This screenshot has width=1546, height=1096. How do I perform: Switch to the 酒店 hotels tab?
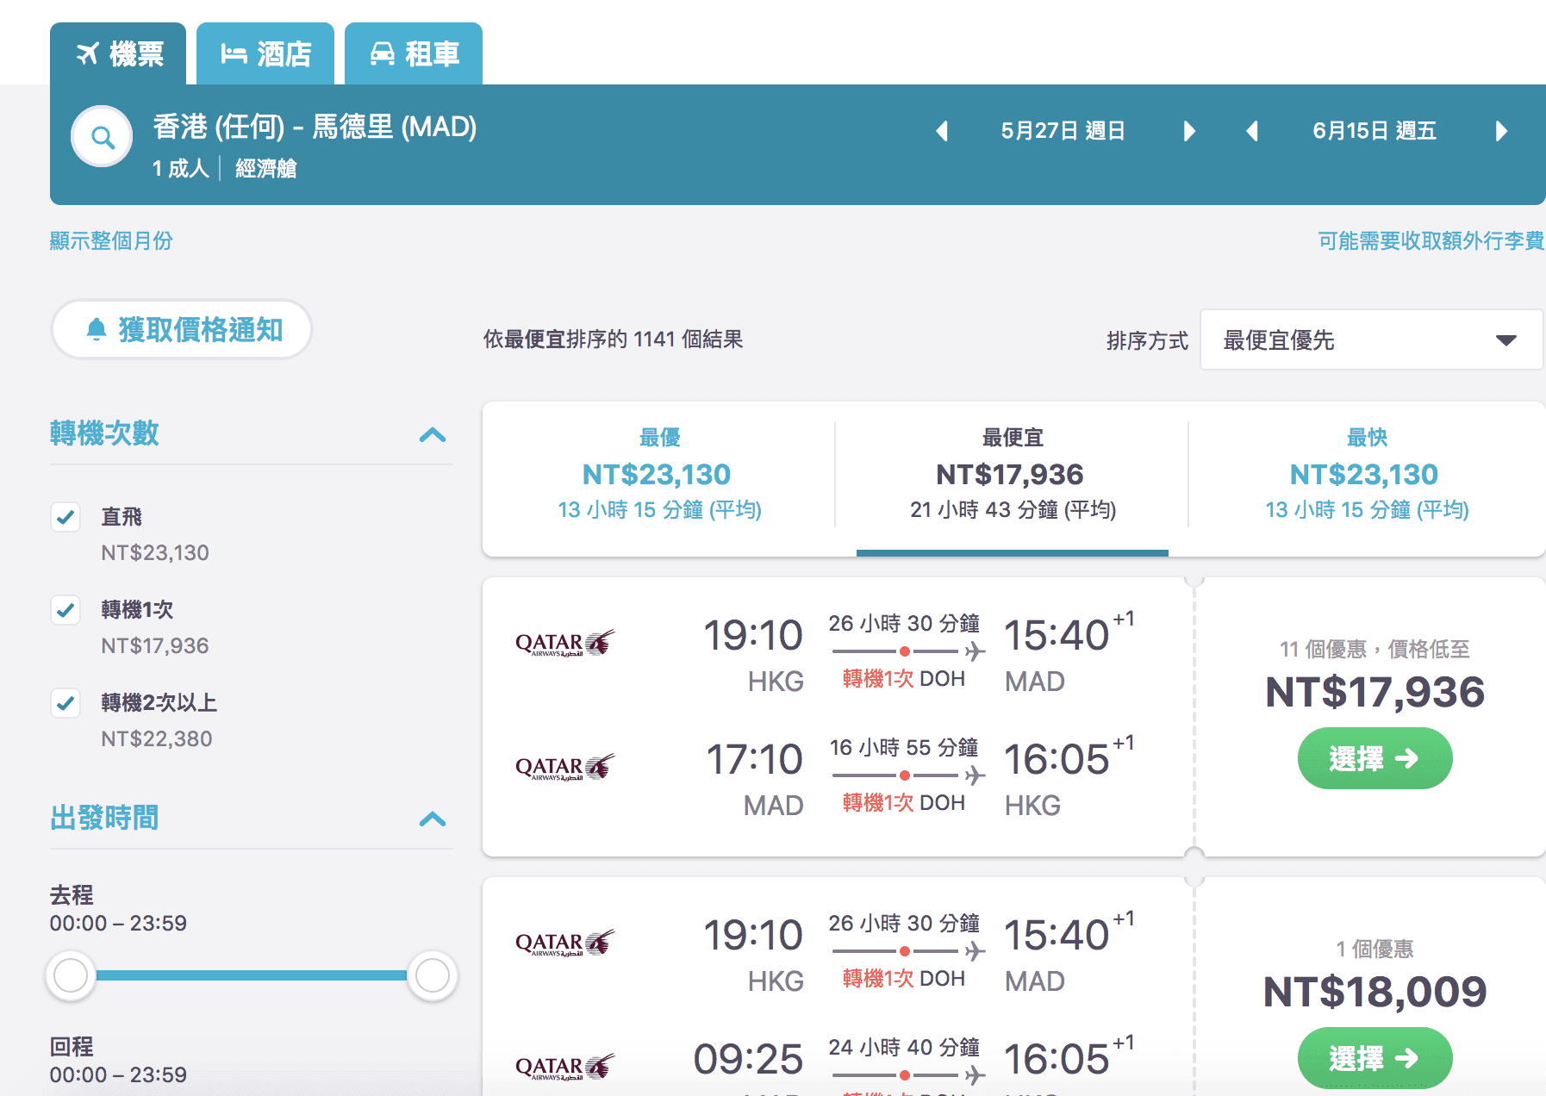click(265, 53)
